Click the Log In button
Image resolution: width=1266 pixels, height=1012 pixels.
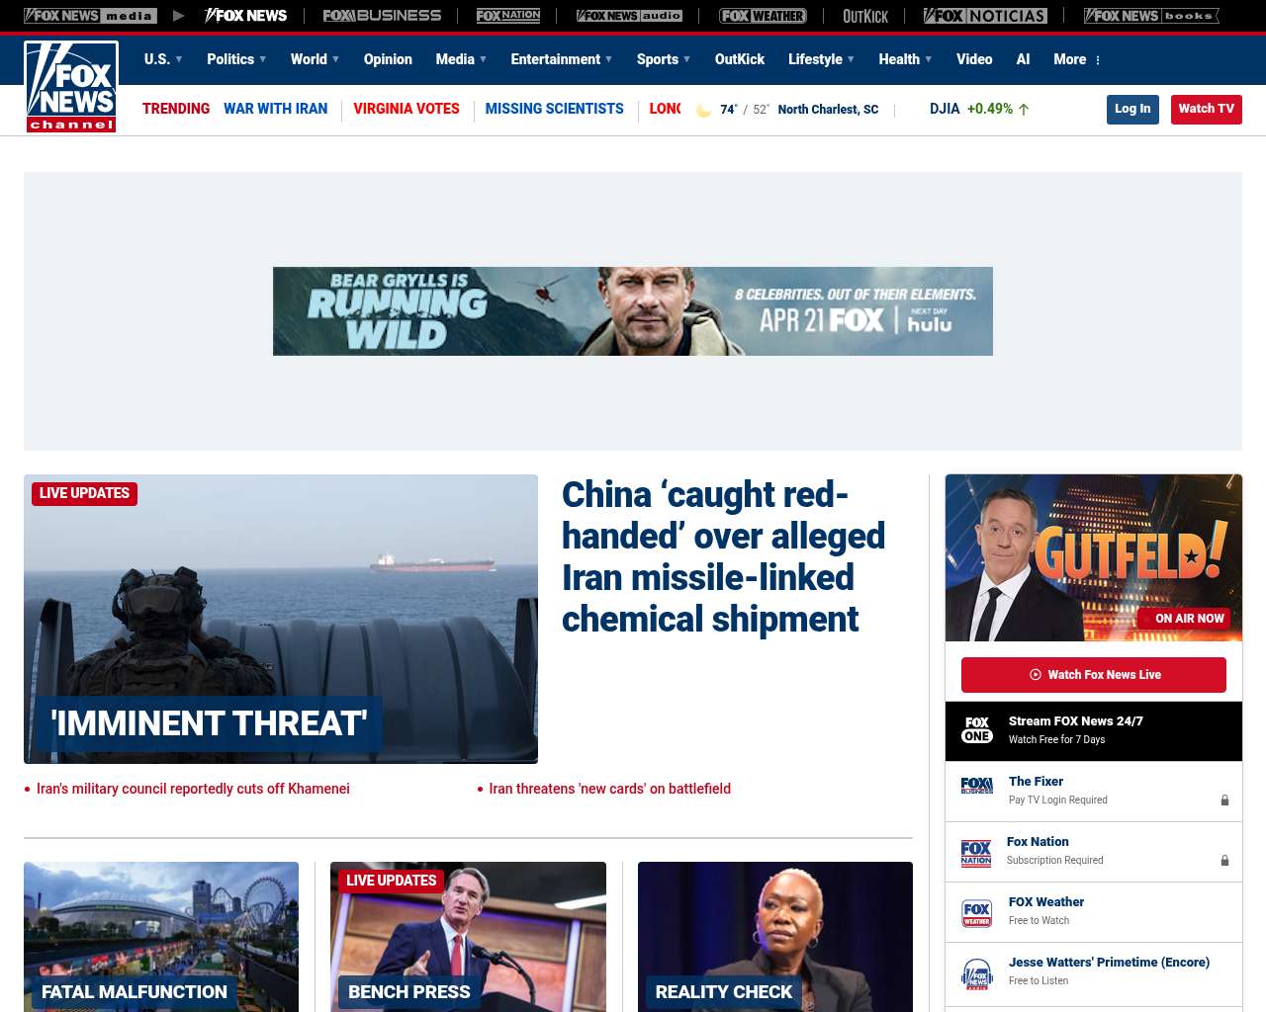pyautogui.click(x=1132, y=109)
